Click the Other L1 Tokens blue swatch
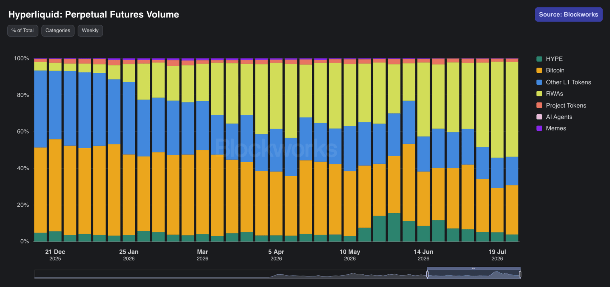 pos(539,82)
